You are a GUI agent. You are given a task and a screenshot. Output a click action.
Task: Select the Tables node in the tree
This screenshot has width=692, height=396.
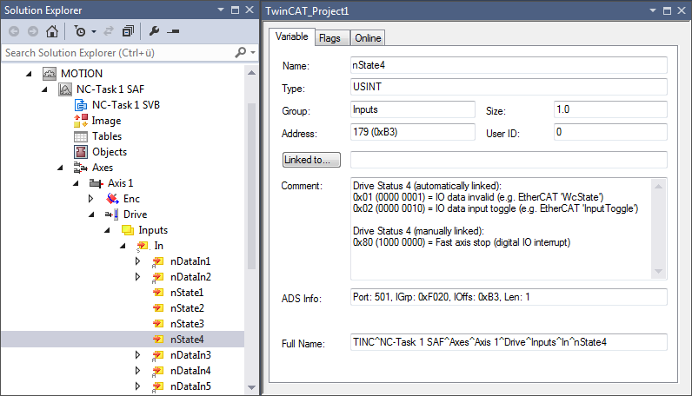coord(107,136)
